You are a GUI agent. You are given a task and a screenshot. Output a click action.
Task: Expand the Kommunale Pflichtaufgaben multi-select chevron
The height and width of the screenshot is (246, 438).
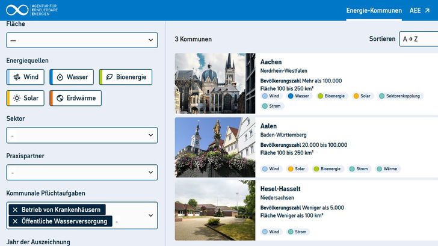pyautogui.click(x=150, y=215)
